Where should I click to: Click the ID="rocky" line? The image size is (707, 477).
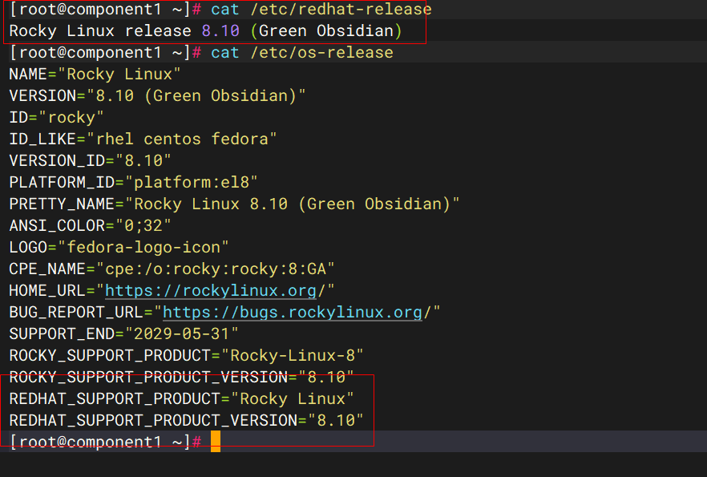pyautogui.click(x=51, y=118)
